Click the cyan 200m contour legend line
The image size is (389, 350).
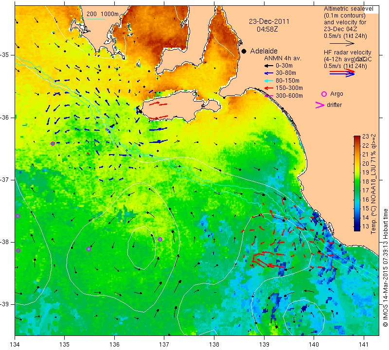96,19
